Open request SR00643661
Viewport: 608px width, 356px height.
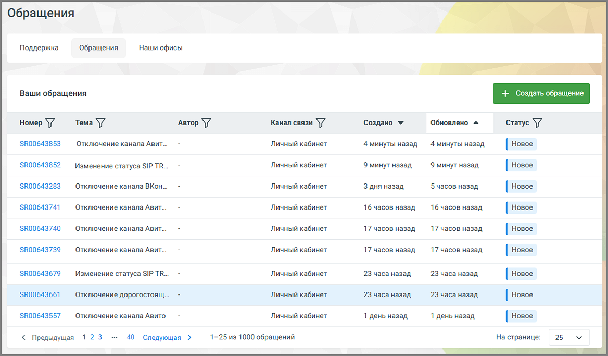coord(40,294)
